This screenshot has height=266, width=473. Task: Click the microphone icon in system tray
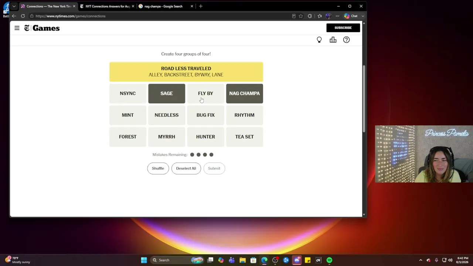click(436, 260)
